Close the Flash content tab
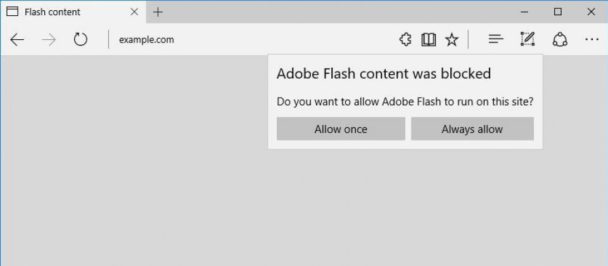608x266 pixels. (134, 12)
